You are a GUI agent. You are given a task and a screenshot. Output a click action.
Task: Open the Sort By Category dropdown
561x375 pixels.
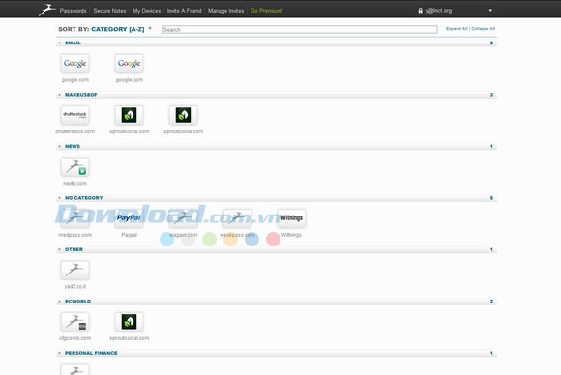pyautogui.click(x=150, y=29)
